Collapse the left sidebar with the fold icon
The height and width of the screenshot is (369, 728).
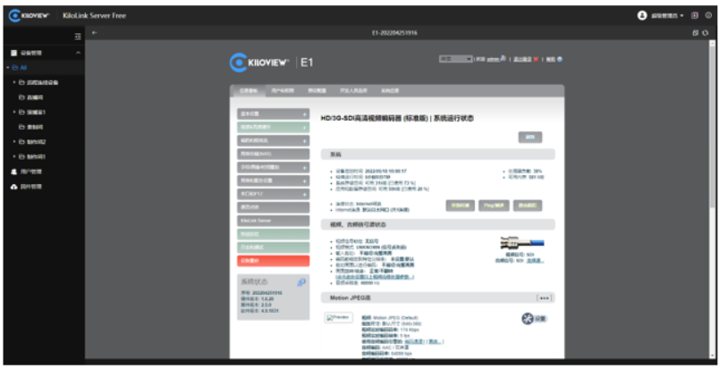pyautogui.click(x=78, y=37)
